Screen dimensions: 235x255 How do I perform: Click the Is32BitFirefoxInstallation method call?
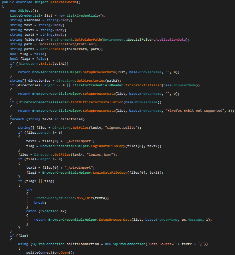click(x=97, y=102)
